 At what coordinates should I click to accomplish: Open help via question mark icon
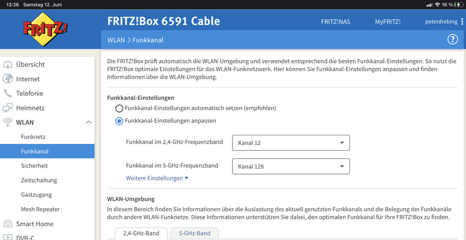pos(452,40)
